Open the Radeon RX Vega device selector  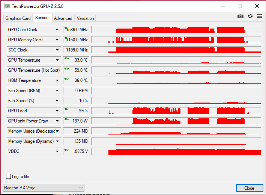tap(44, 188)
